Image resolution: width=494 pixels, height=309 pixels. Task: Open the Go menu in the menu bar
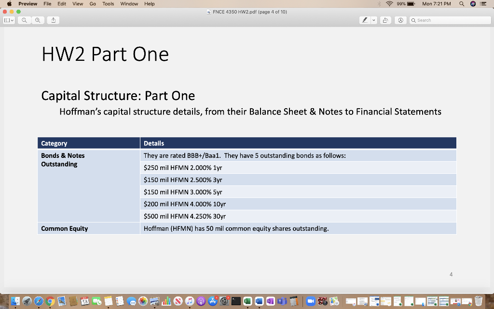click(x=92, y=4)
